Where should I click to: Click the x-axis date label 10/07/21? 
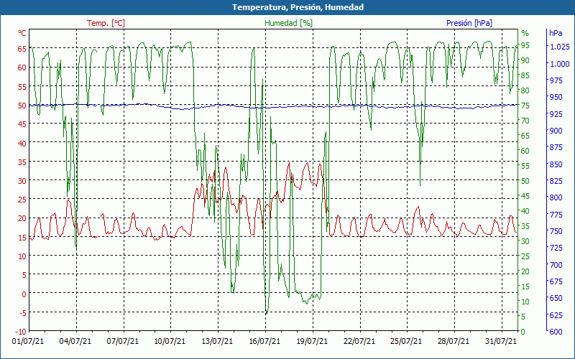[170, 342]
